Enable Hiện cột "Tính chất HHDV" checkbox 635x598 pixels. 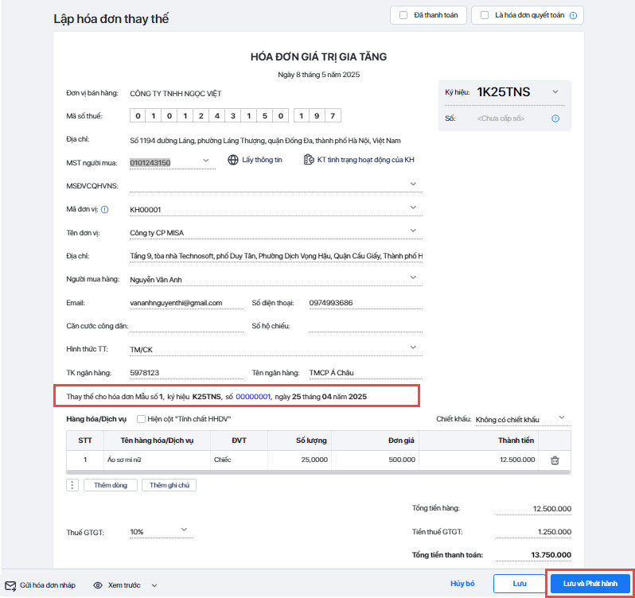[x=141, y=419]
